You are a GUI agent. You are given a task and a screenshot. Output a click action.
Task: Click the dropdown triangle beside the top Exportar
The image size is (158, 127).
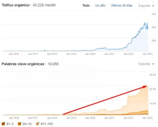tap(153, 6)
